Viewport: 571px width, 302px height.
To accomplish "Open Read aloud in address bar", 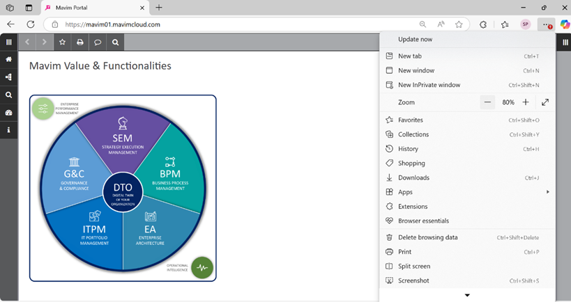I will pos(441,24).
